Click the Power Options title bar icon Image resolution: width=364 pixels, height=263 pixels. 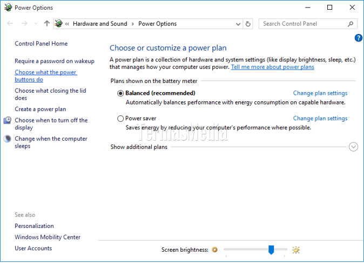pyautogui.click(x=8, y=8)
